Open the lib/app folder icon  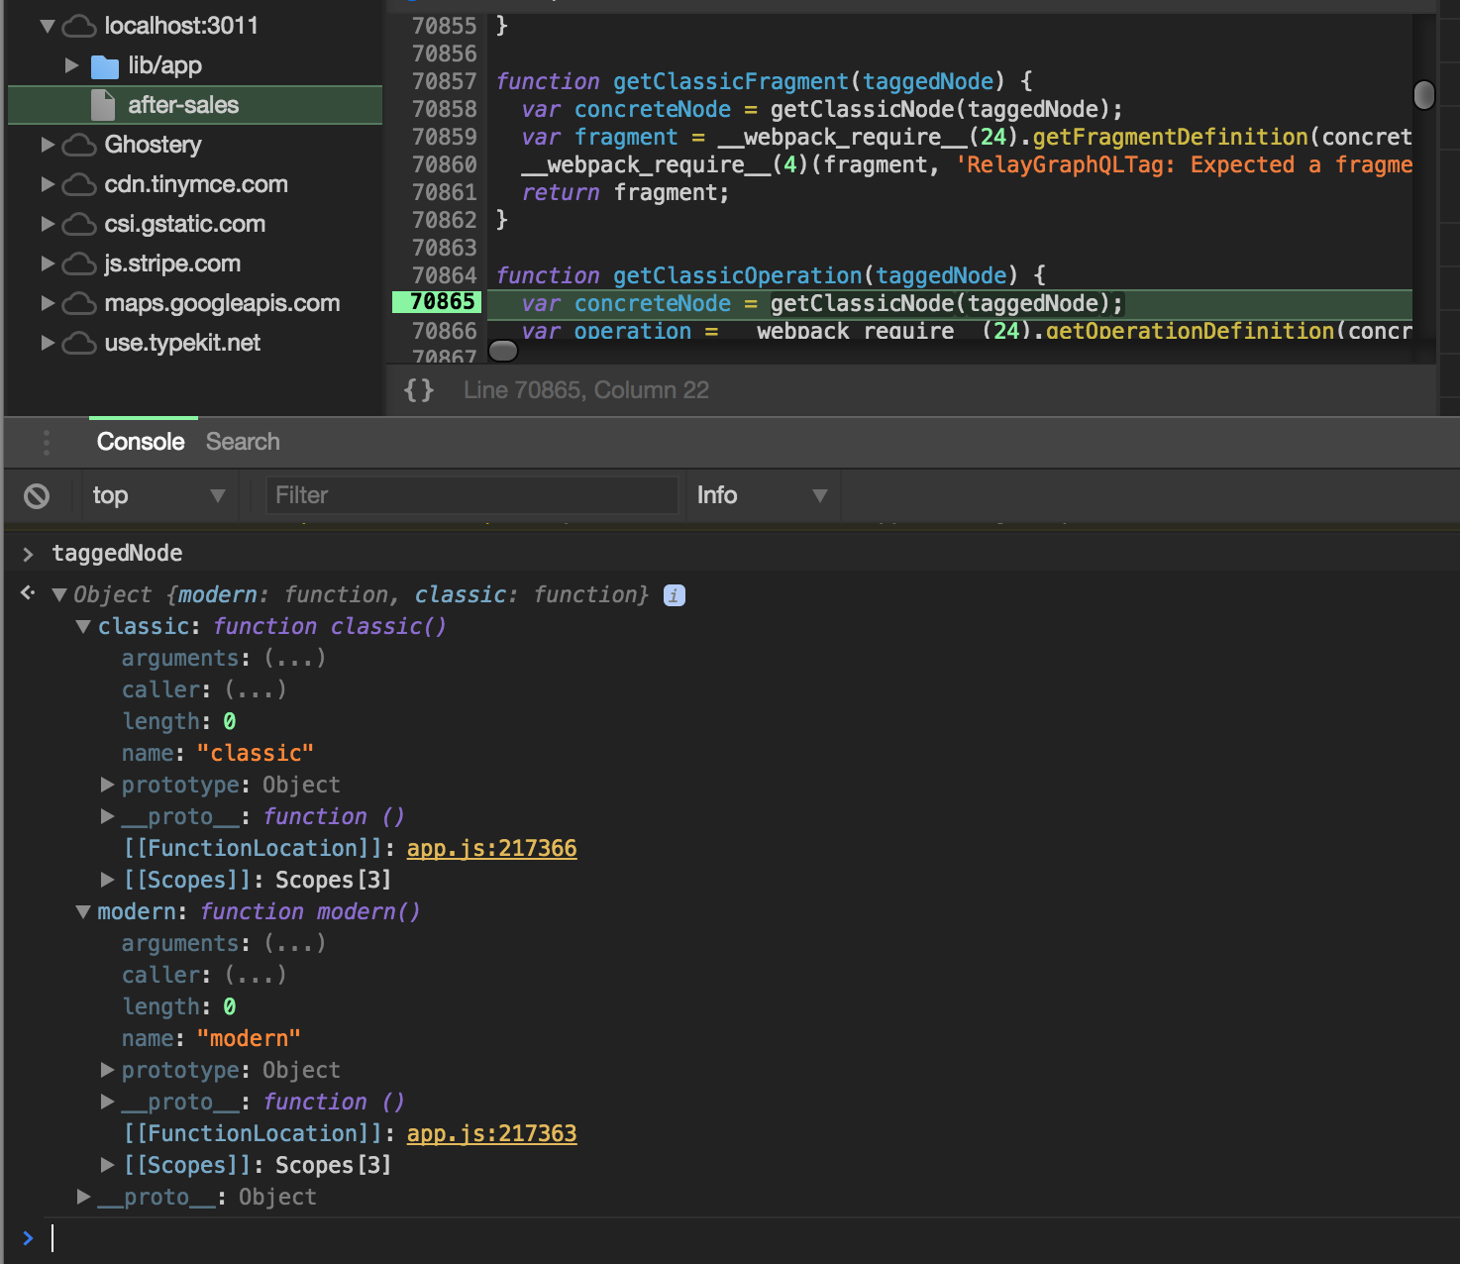[x=105, y=65]
